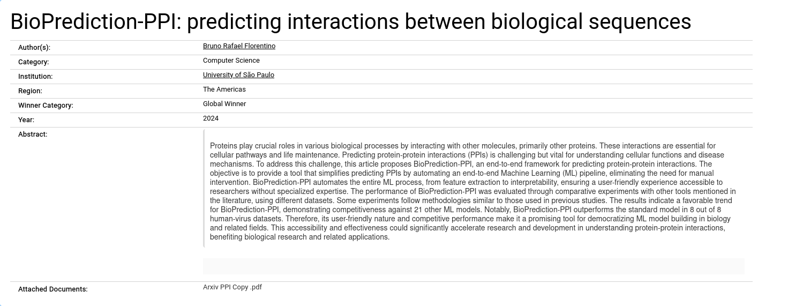Click the Winner Category field label
This screenshot has height=306, width=788.
point(46,106)
